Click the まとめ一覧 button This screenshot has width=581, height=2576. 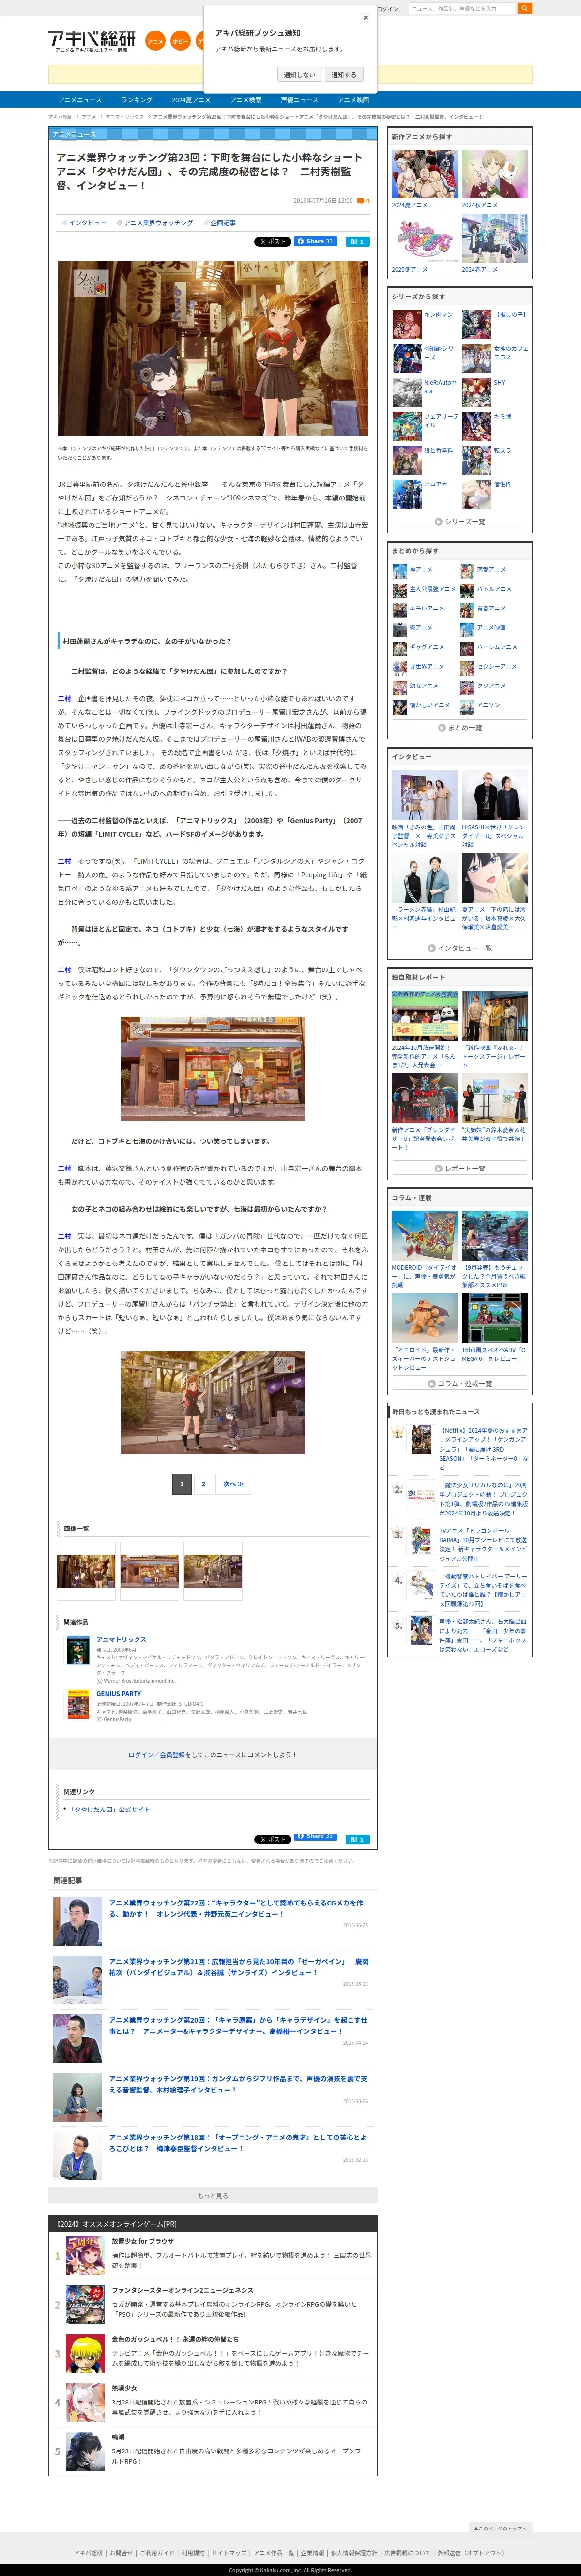tap(460, 727)
